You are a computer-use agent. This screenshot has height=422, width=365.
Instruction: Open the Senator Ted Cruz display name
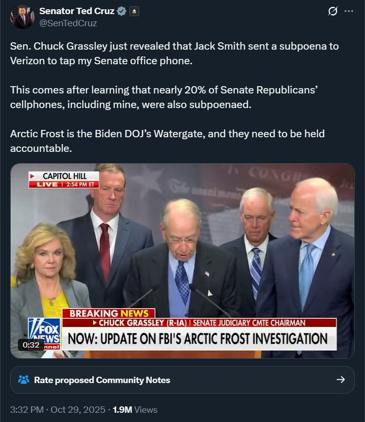point(77,11)
